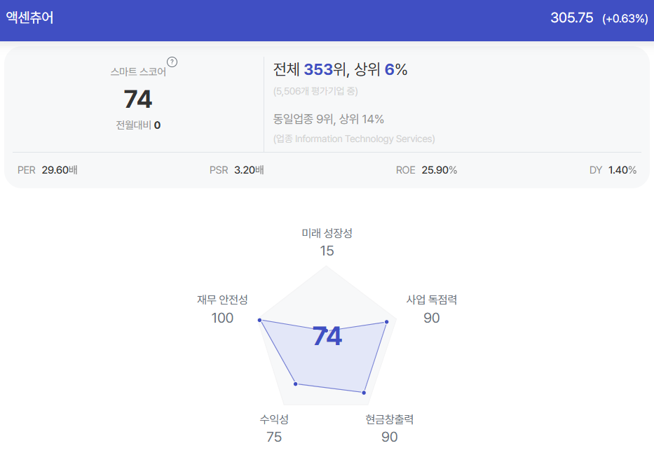Click the 미래 성장성 radar axis label
The height and width of the screenshot is (462, 654).
(x=327, y=233)
